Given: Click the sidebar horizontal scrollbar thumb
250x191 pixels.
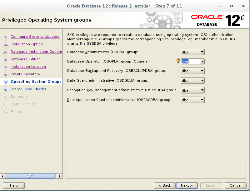Looking at the screenshot, I should tap(30, 176).
